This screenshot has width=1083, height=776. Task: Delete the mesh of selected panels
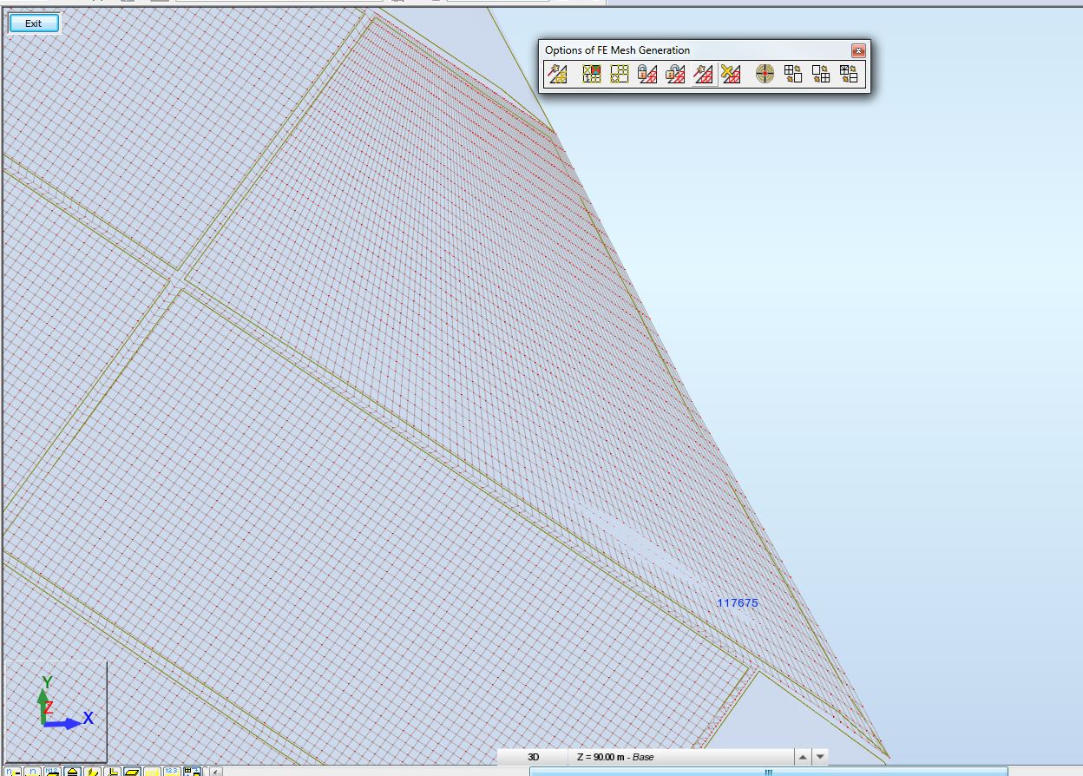pyautogui.click(x=731, y=75)
